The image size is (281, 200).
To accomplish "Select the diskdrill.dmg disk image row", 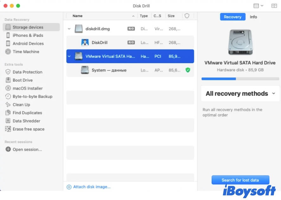I will point(130,29).
